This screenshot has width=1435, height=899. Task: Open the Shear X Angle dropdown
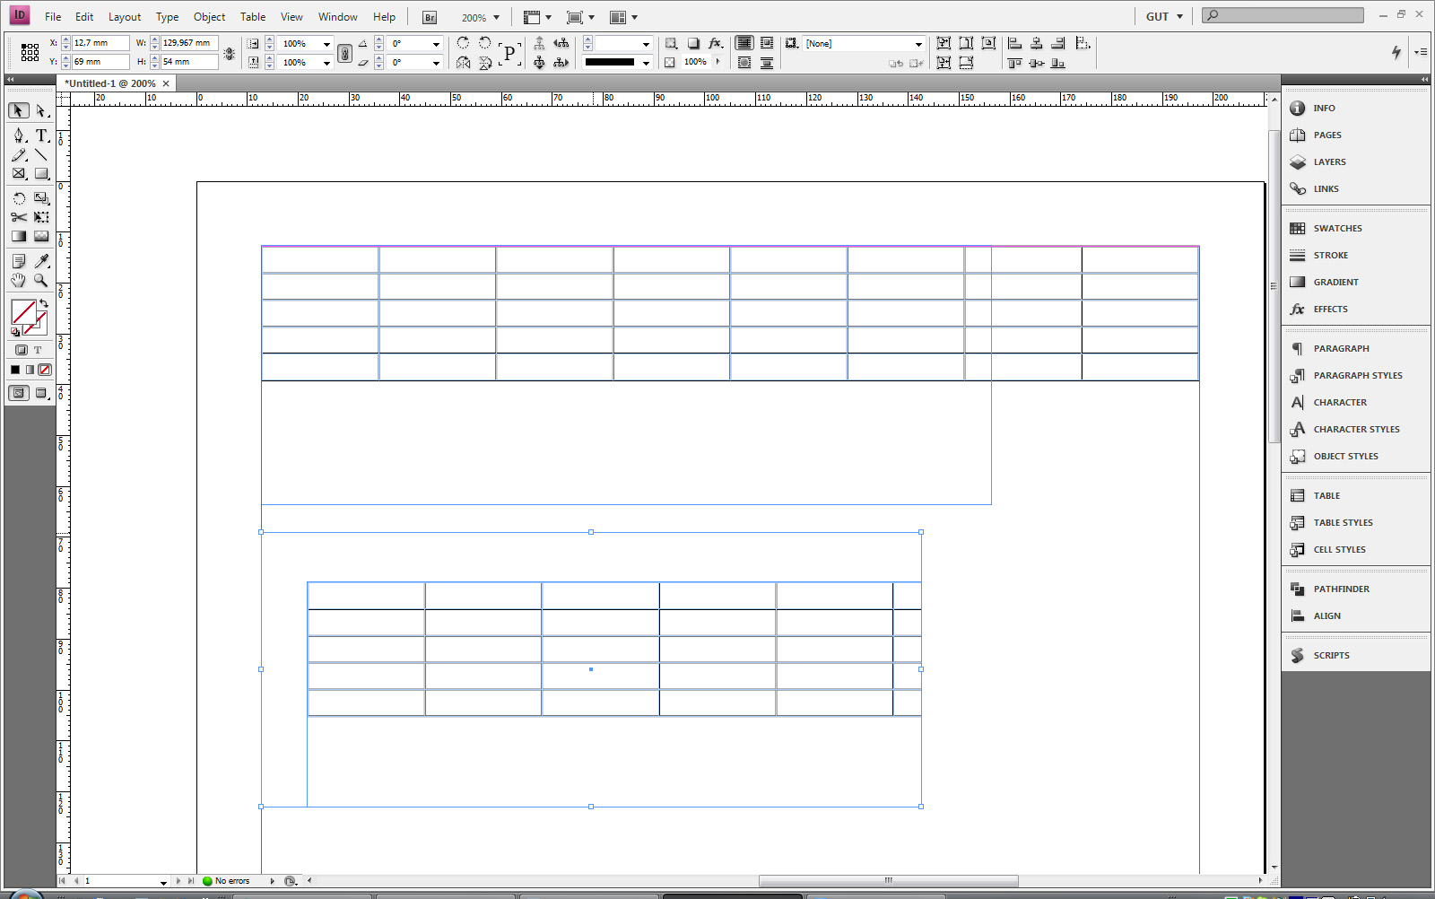[437, 63]
